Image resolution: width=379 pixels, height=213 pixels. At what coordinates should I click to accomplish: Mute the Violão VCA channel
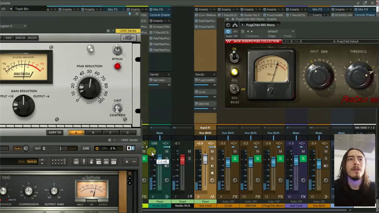pos(189,151)
